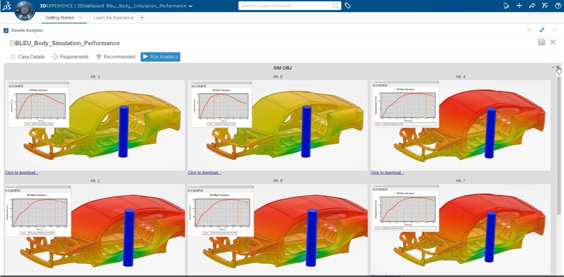Viewport: 564px width, 277px height.
Task: Click the search magnifier icon
Action: 336,6
